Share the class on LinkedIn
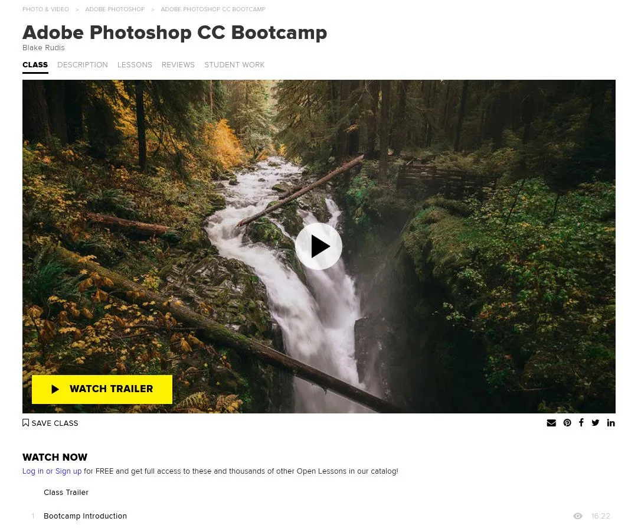The height and width of the screenshot is (528, 628). [x=611, y=422]
